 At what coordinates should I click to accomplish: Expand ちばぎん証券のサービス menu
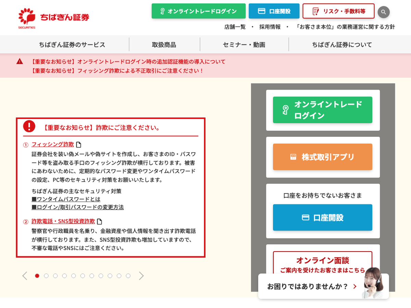(72, 44)
